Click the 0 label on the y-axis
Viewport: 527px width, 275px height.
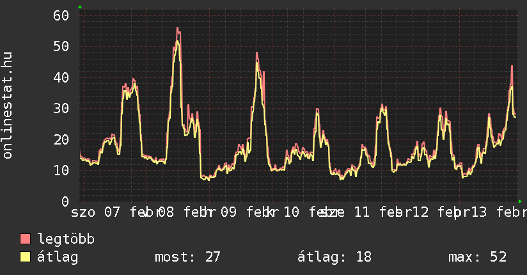pos(65,201)
